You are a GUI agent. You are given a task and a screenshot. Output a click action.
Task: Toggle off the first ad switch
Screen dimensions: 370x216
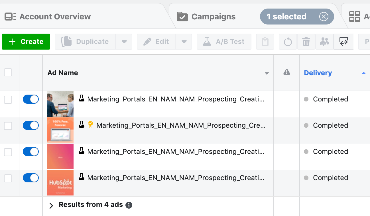(x=31, y=99)
